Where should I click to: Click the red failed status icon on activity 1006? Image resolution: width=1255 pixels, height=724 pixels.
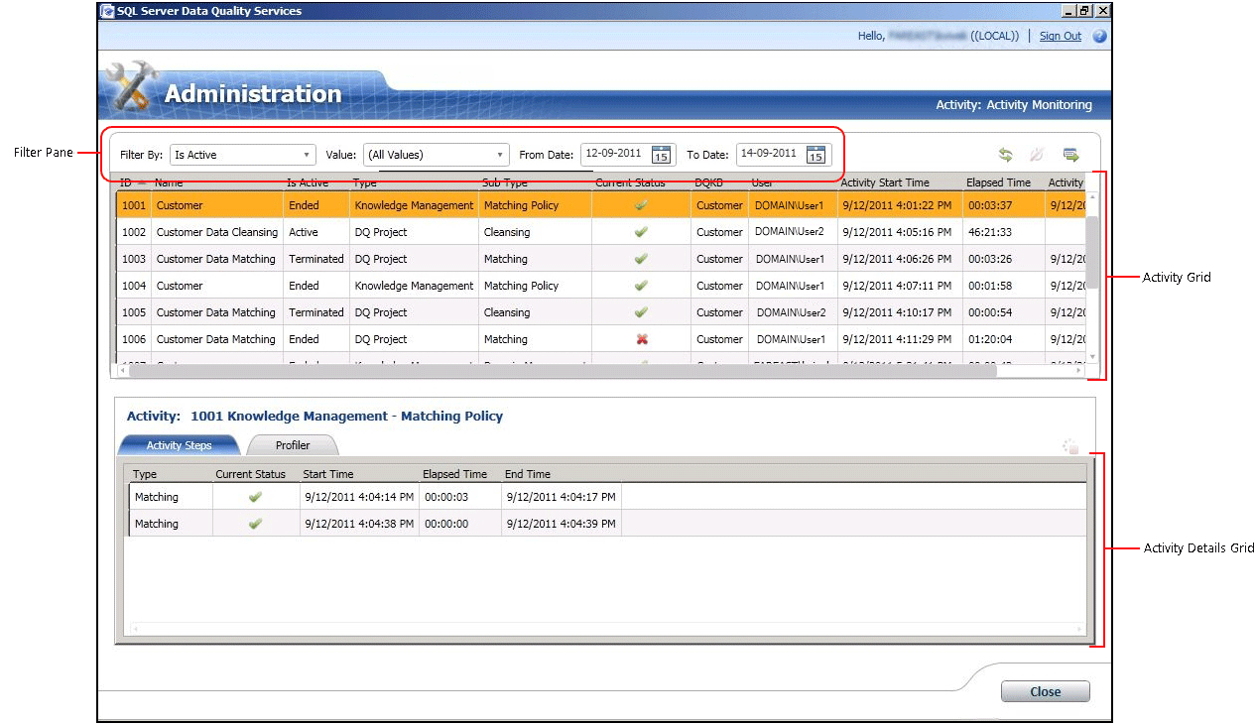coord(641,339)
